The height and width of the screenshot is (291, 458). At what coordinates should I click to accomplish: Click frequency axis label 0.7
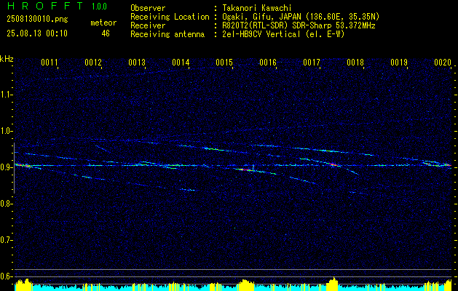[6, 240]
